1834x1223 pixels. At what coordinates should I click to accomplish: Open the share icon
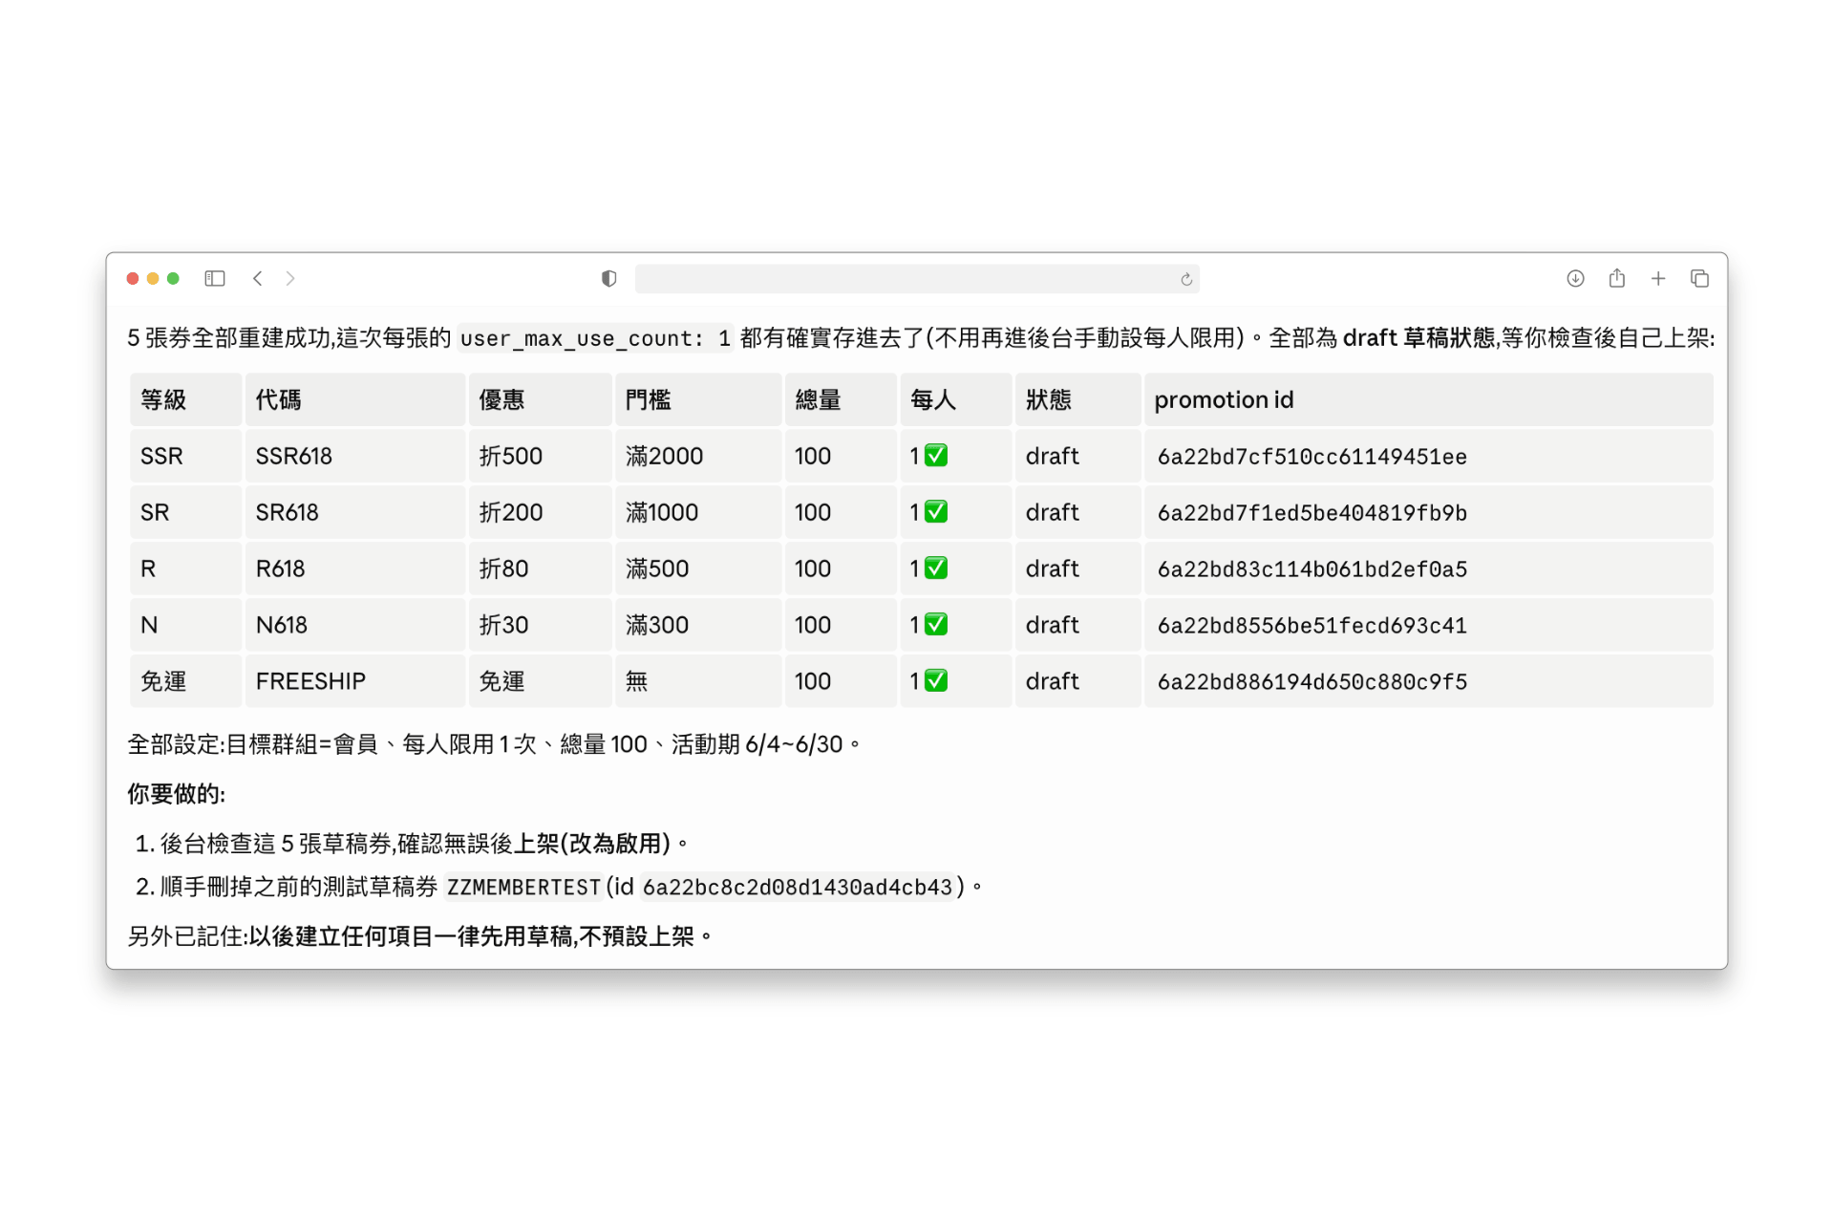coord(1616,278)
